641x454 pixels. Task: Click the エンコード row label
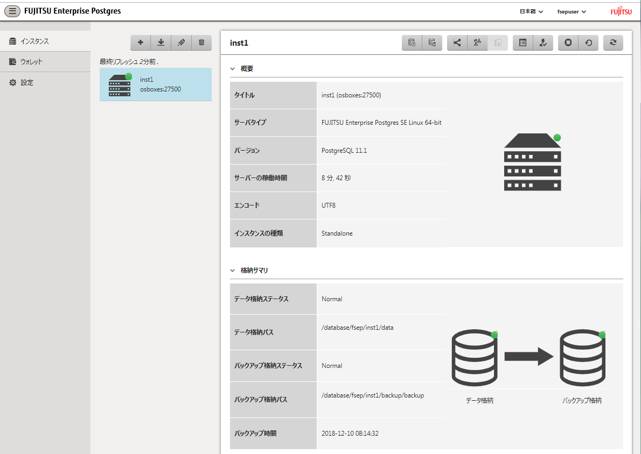(x=247, y=205)
